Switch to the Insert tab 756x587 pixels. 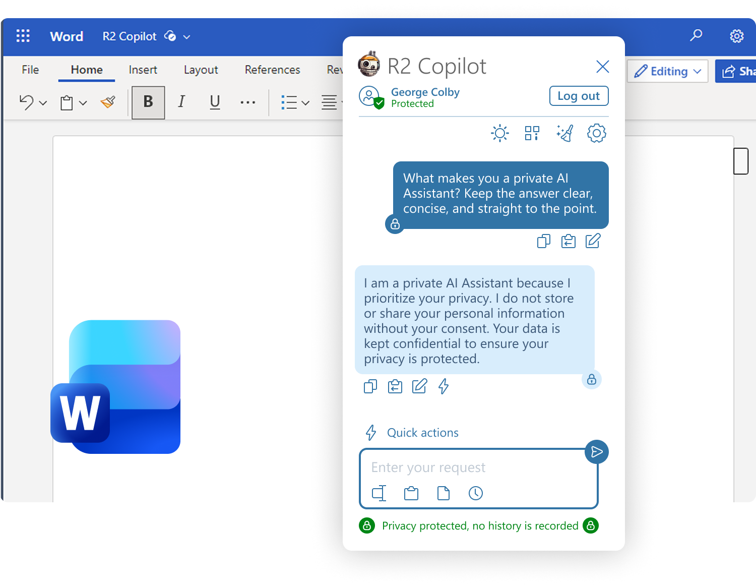tap(143, 70)
